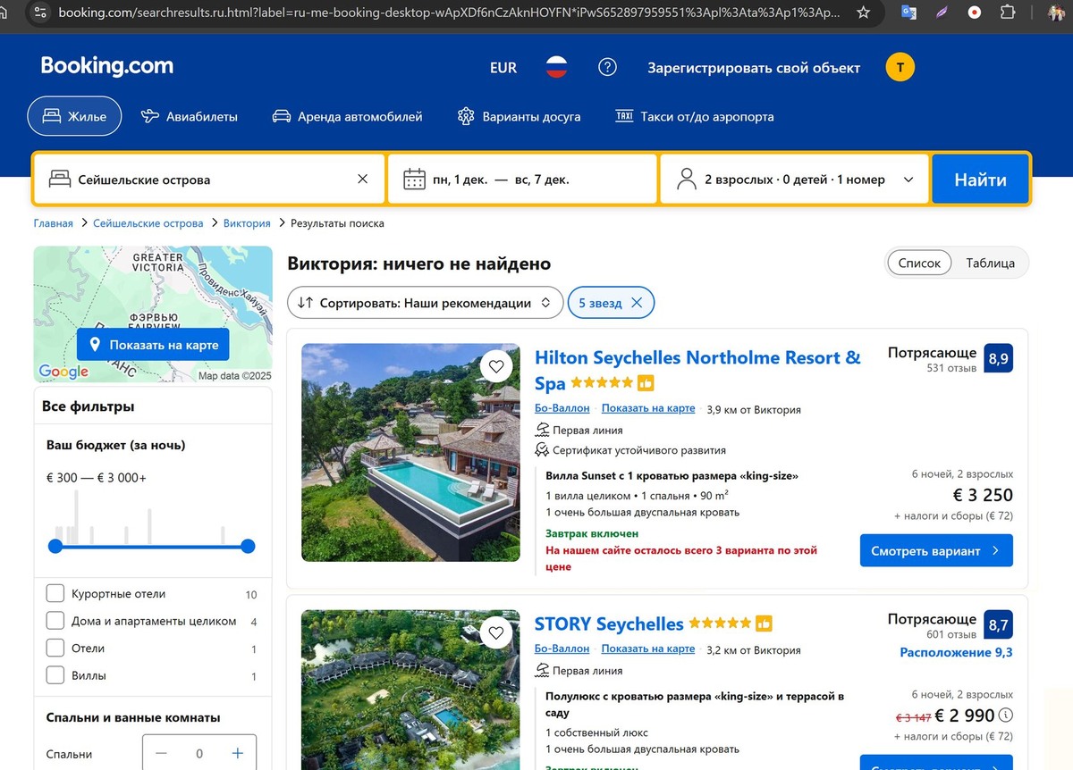Save STORY Seychelles to favorites heart
The image size is (1073, 770).
496,632
